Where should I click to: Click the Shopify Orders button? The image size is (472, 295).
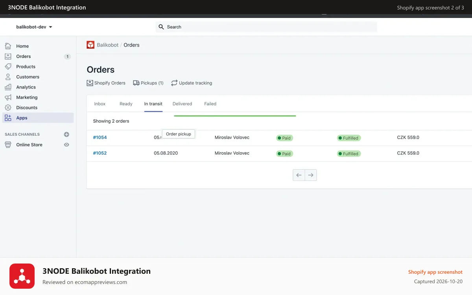point(106,83)
